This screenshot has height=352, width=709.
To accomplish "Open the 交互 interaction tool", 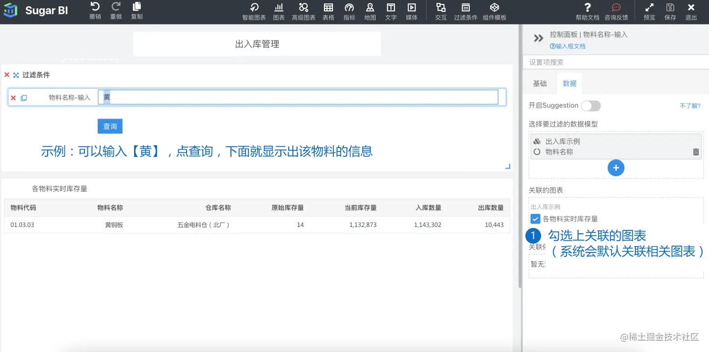I will (440, 12).
